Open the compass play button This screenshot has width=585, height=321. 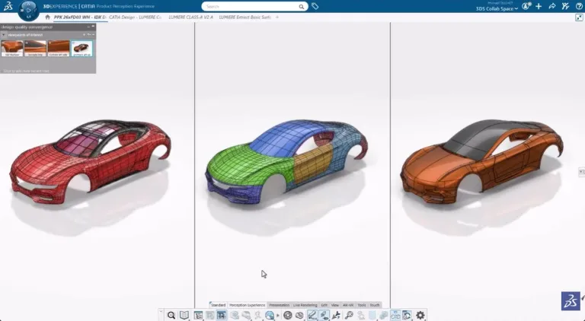coord(28,10)
